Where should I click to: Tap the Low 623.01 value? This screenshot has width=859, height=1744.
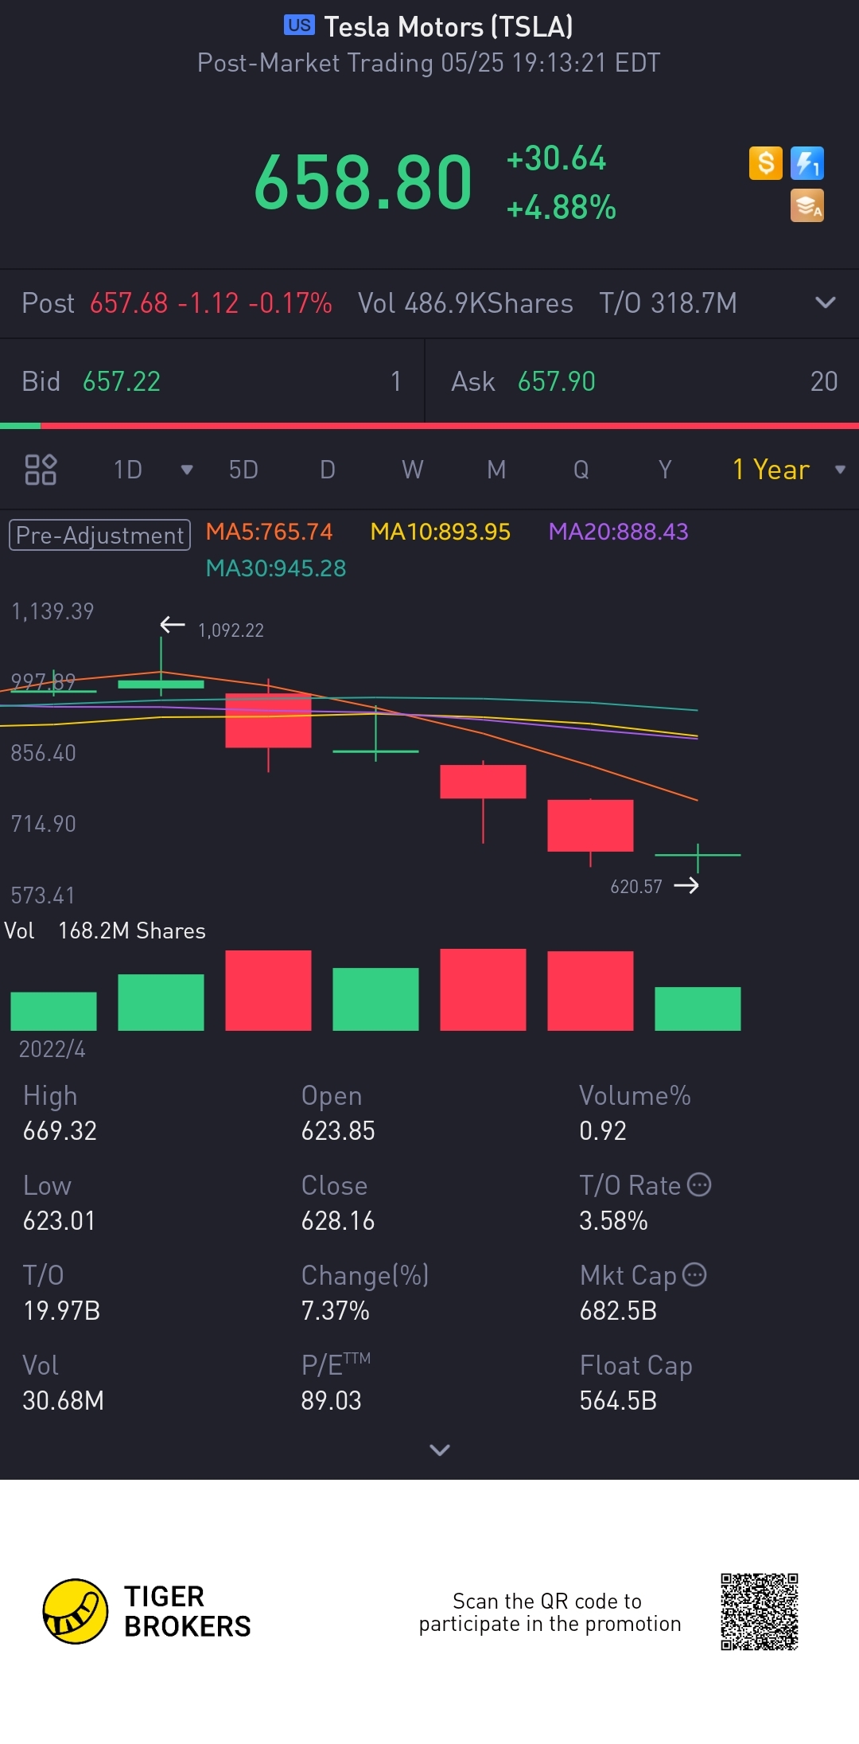tap(59, 1220)
